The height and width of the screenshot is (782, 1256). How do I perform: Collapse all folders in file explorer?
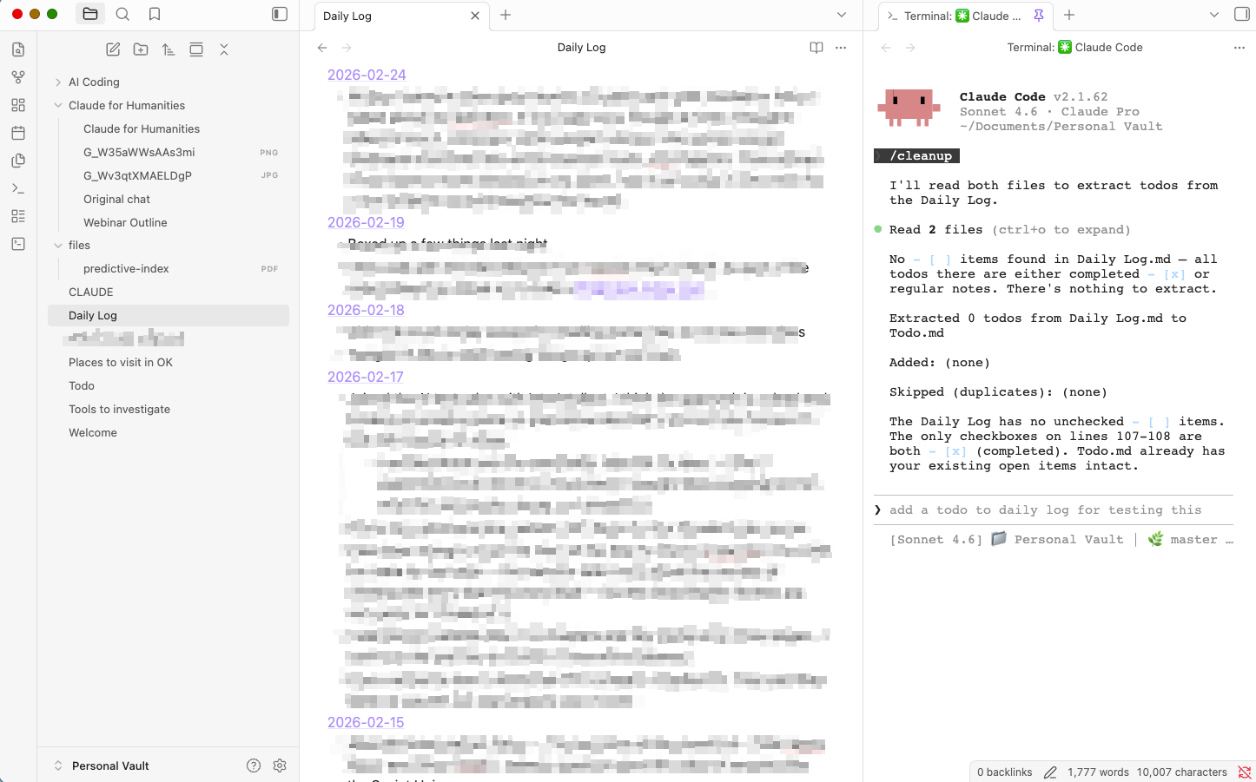coord(224,49)
